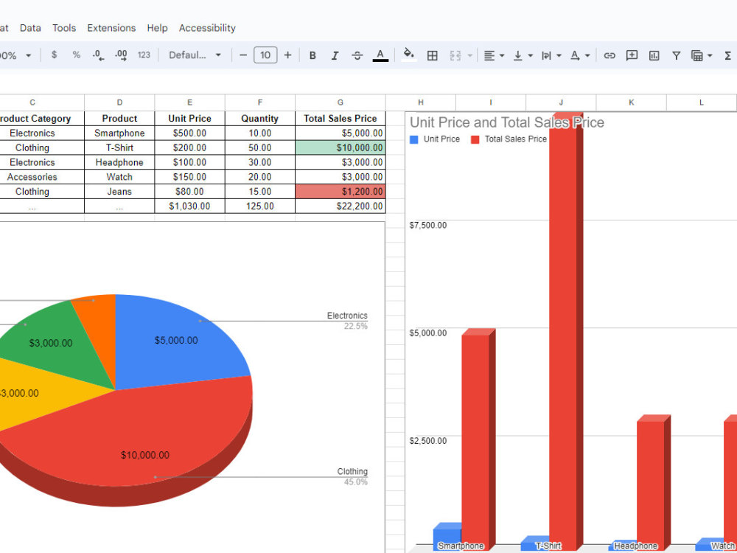737x553 pixels.
Task: Select column K header
Action: (632, 102)
